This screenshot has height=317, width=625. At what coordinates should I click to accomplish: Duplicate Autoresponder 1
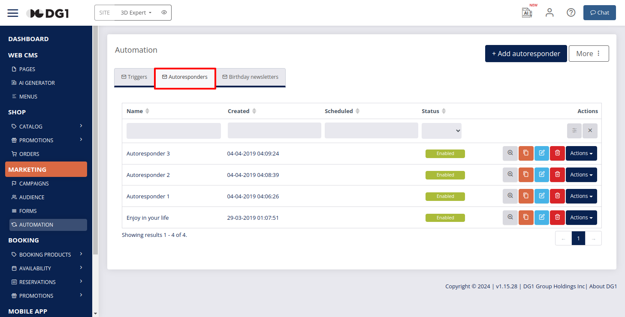click(526, 196)
